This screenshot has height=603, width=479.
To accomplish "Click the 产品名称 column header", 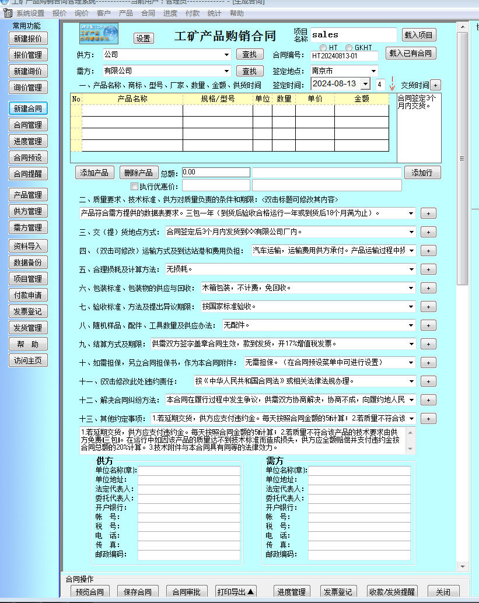I will pyautogui.click(x=132, y=99).
